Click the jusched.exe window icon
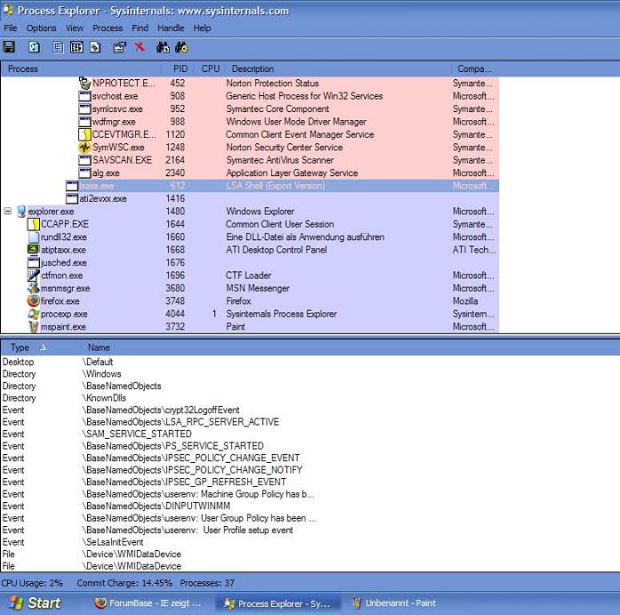620x615 pixels. coord(33,262)
